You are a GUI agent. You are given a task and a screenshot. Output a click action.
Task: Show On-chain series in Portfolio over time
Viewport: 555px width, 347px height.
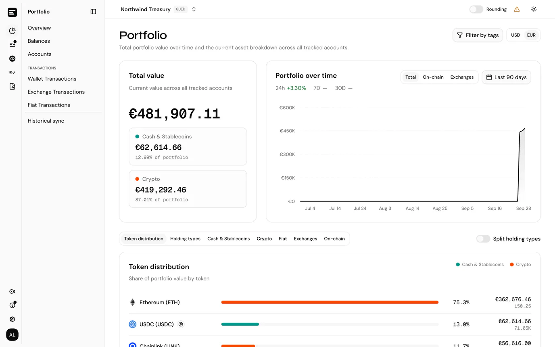click(433, 77)
